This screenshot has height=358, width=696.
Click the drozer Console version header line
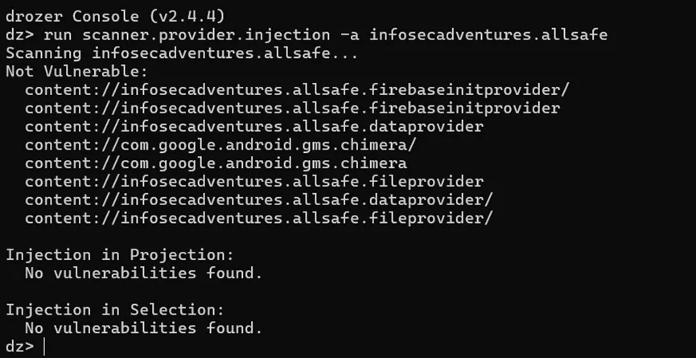tap(115, 16)
